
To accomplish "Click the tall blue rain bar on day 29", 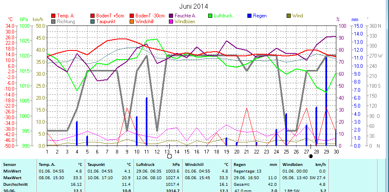I will click(326, 101).
